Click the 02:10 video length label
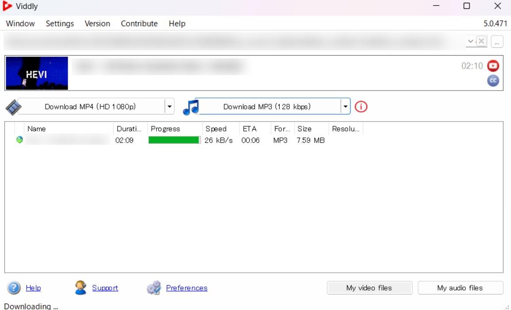511x310 pixels. 472,66
